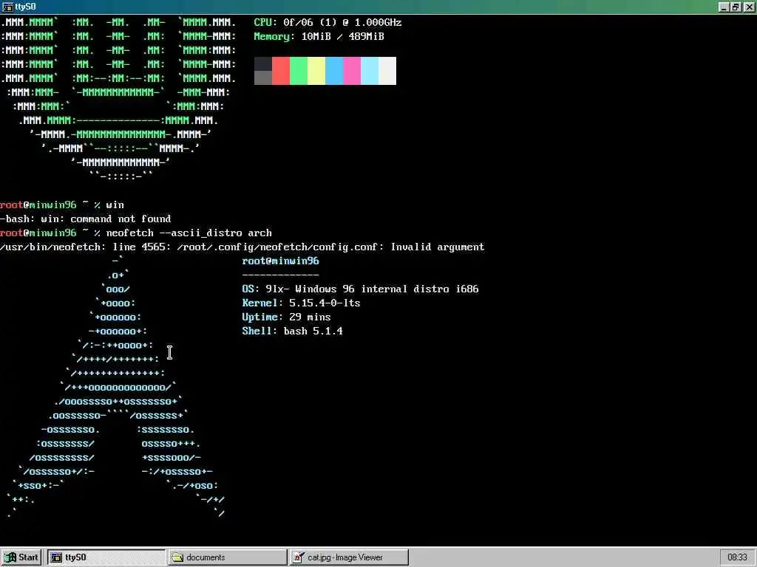The width and height of the screenshot is (757, 567).
Task: Close the ttyS0 terminal window
Action: 749,7
